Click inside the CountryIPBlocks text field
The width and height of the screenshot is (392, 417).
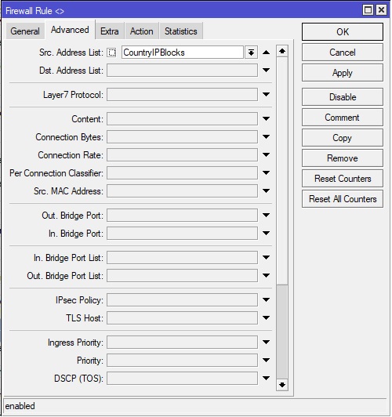pyautogui.click(x=183, y=53)
